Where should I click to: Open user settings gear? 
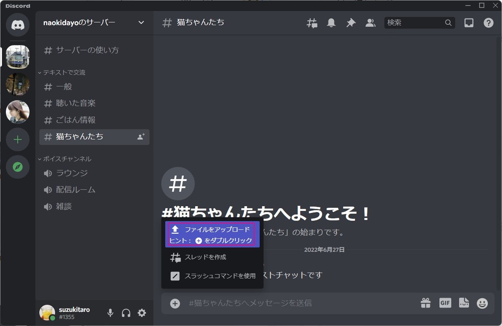click(142, 313)
